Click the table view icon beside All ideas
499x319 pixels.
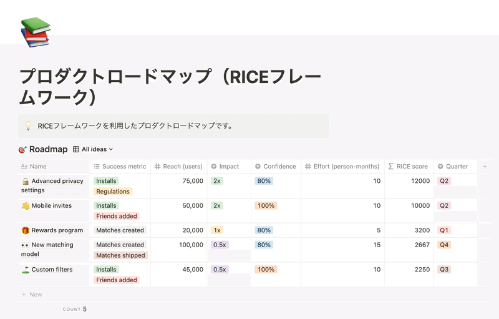(76, 149)
